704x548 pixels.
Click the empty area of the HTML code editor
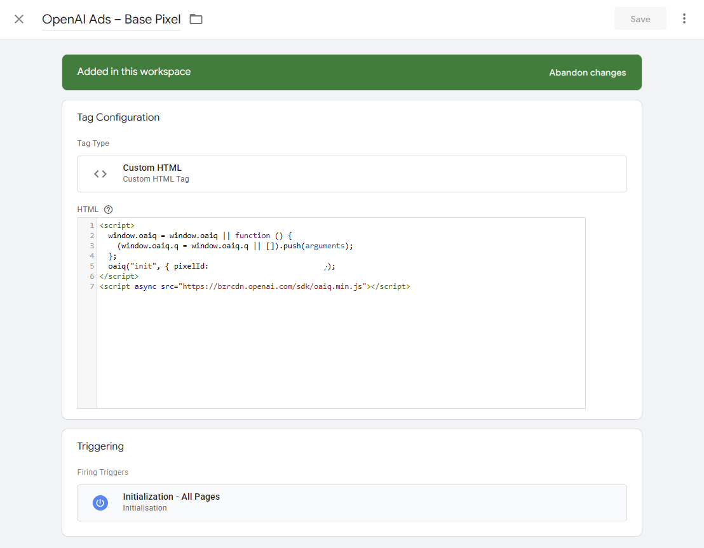(x=341, y=350)
